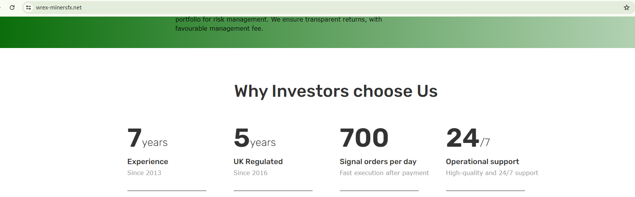Image resolution: width=635 pixels, height=197 pixels.
Task: Click the reload page icon
Action: pyautogui.click(x=12, y=8)
